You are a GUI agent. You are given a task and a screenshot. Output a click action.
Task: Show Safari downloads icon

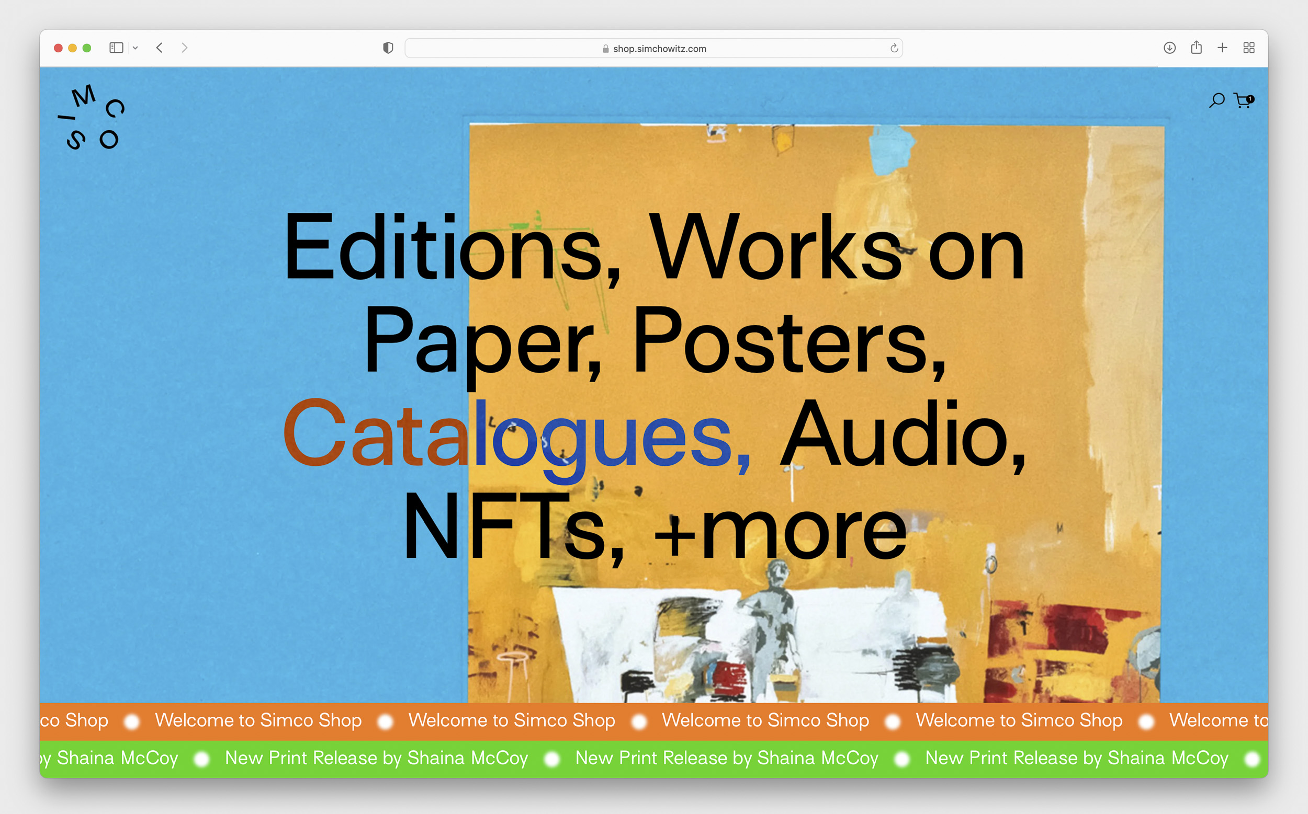coord(1169,48)
